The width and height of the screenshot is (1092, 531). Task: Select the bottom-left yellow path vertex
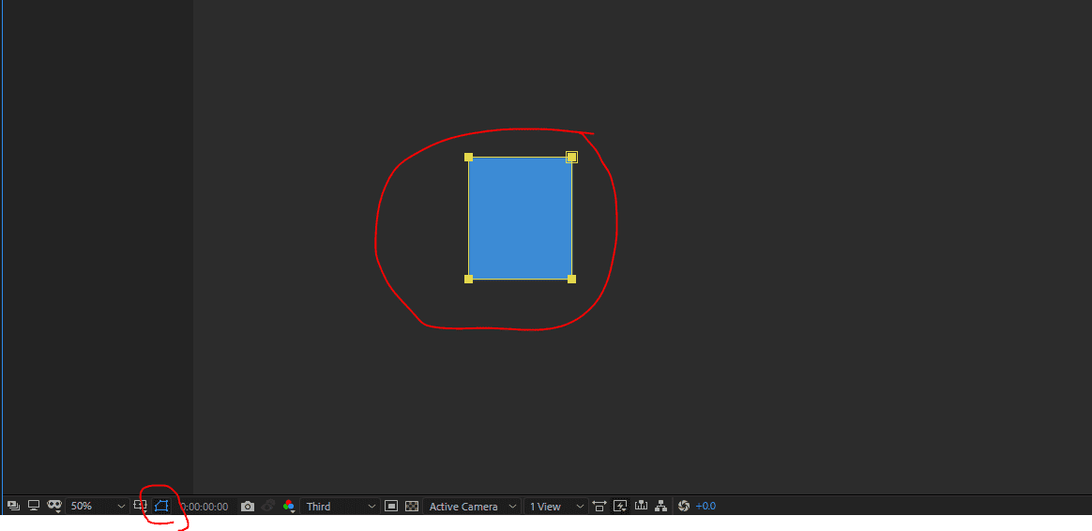[x=469, y=279]
